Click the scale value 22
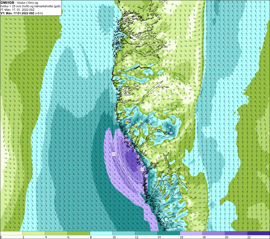270x239 pixels. (249, 237)
